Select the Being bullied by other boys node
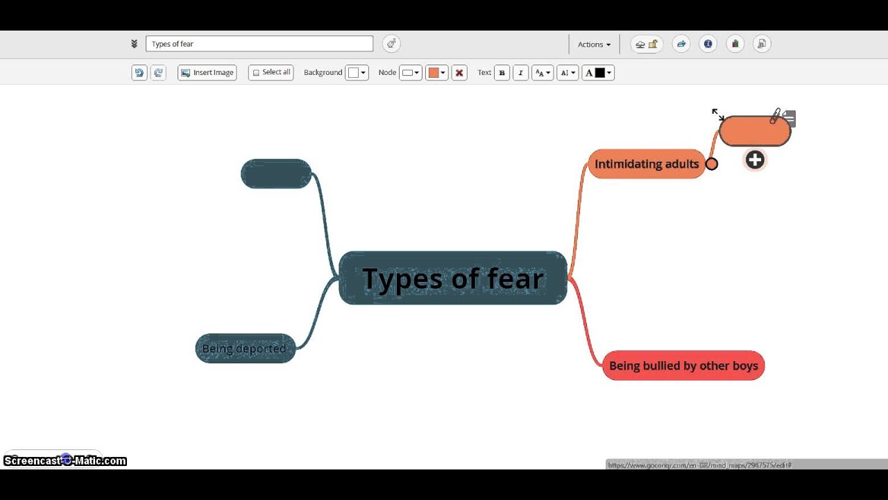This screenshot has height=500, width=888. pyautogui.click(x=683, y=366)
